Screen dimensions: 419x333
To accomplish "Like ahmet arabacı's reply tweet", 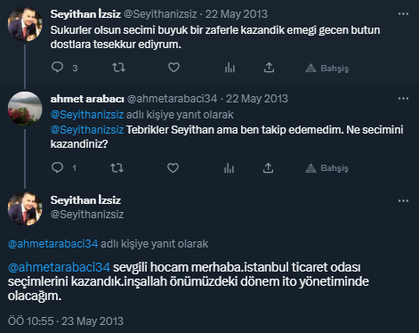I will click(x=173, y=168).
